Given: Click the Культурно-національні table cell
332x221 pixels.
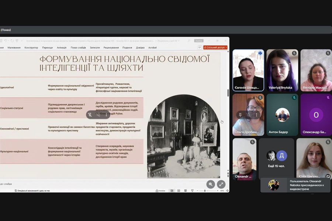Looking at the screenshot, I should 14,151.
